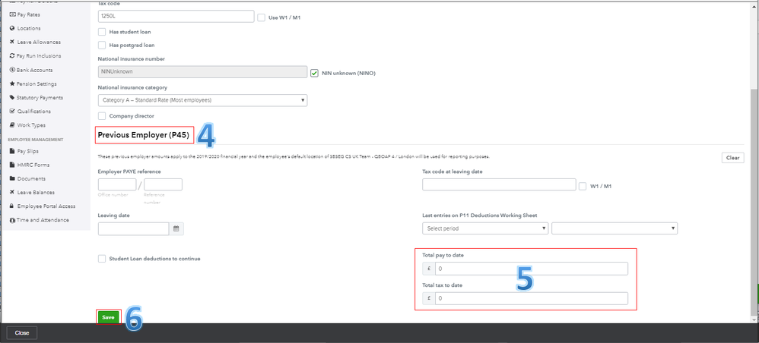Click the PAYE Office number field
The image size is (759, 343).
tap(117, 184)
